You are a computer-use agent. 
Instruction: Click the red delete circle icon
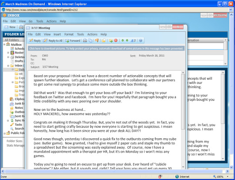116,40
